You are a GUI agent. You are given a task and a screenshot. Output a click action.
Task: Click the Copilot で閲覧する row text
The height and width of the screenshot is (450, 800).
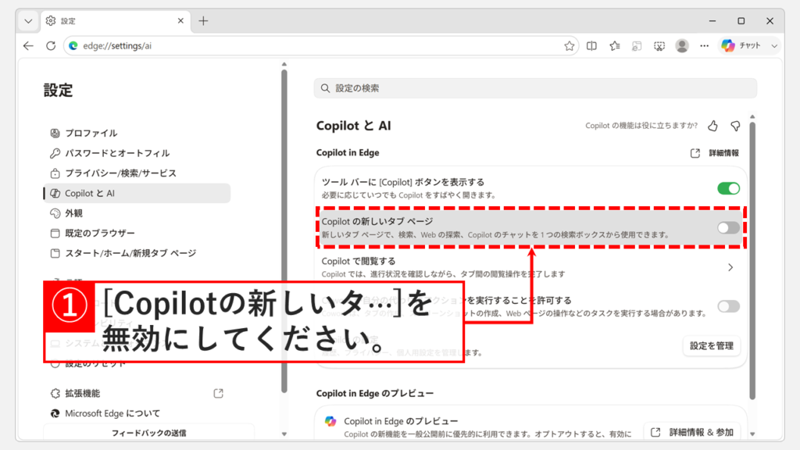coord(359,261)
